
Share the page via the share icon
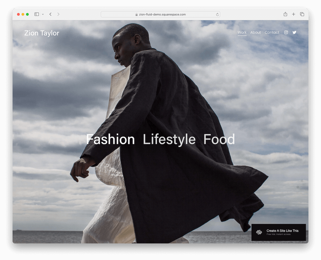(x=285, y=14)
